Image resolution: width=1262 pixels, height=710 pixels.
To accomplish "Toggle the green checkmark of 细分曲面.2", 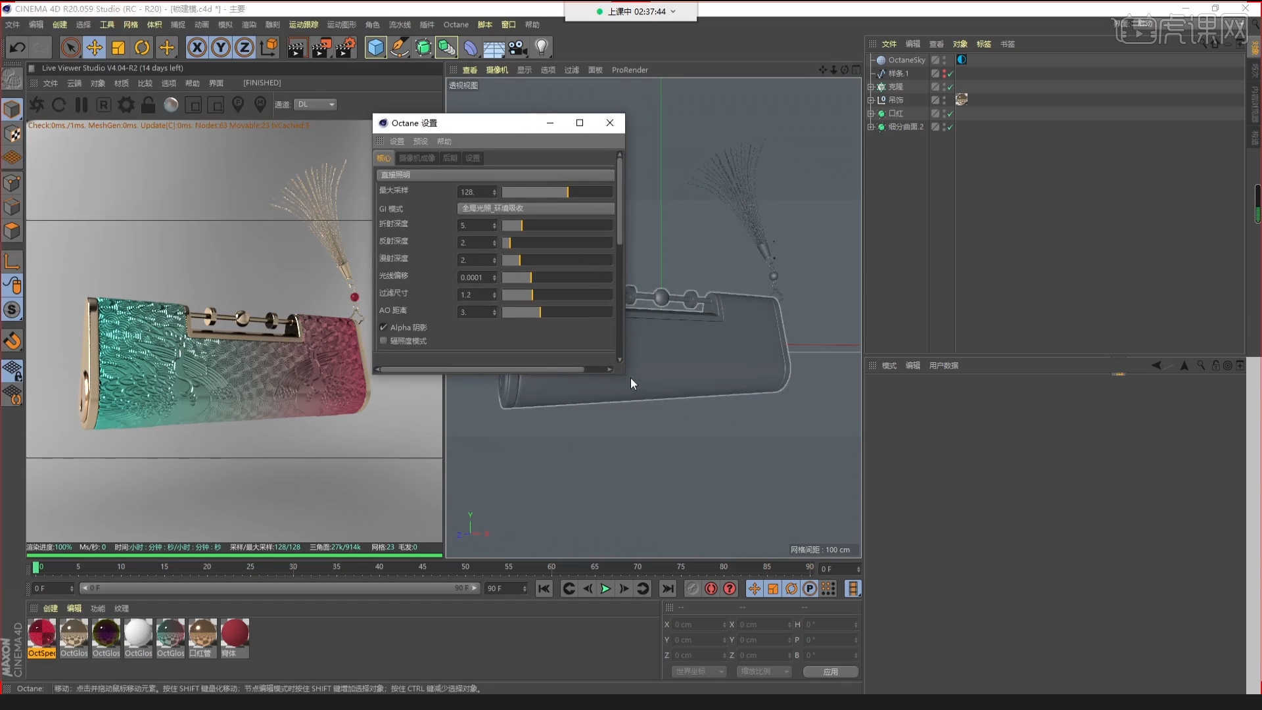I will tap(950, 127).
